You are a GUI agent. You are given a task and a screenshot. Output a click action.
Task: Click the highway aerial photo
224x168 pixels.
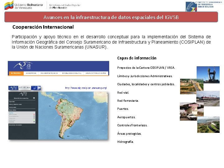(192, 86)
